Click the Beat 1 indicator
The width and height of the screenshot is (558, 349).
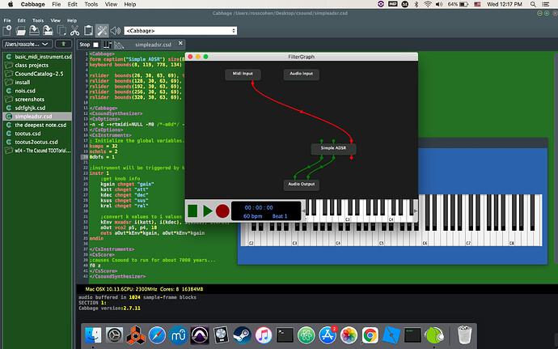[x=280, y=216]
